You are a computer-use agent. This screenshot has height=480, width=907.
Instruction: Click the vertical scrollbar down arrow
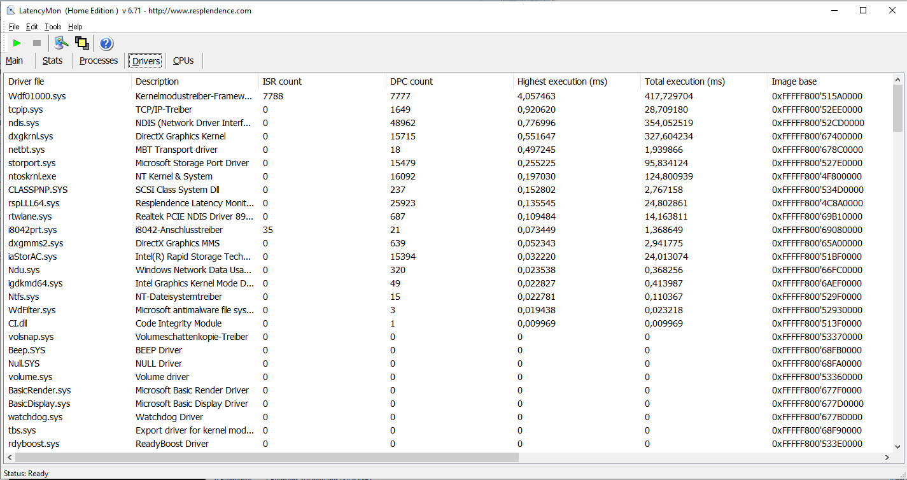pyautogui.click(x=897, y=447)
